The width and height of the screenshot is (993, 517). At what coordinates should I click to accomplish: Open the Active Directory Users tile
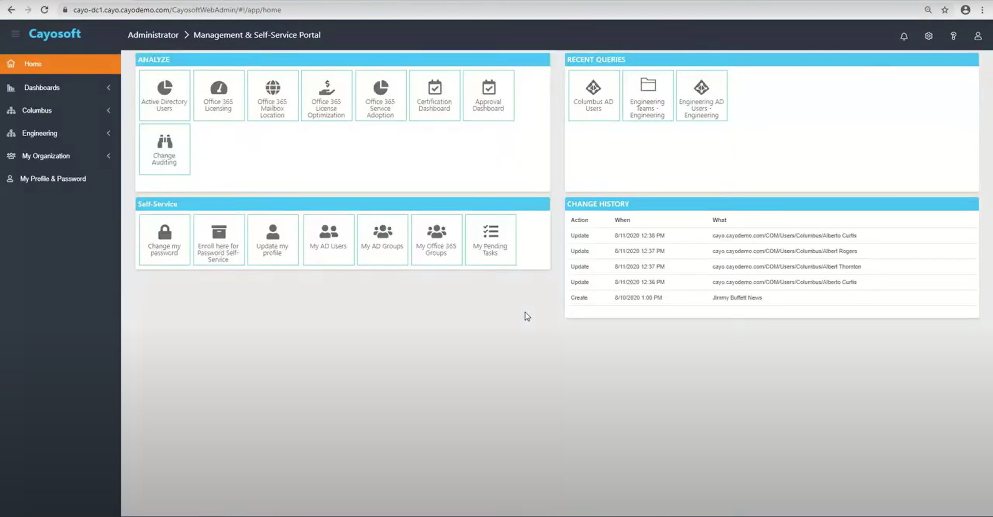coord(164,96)
